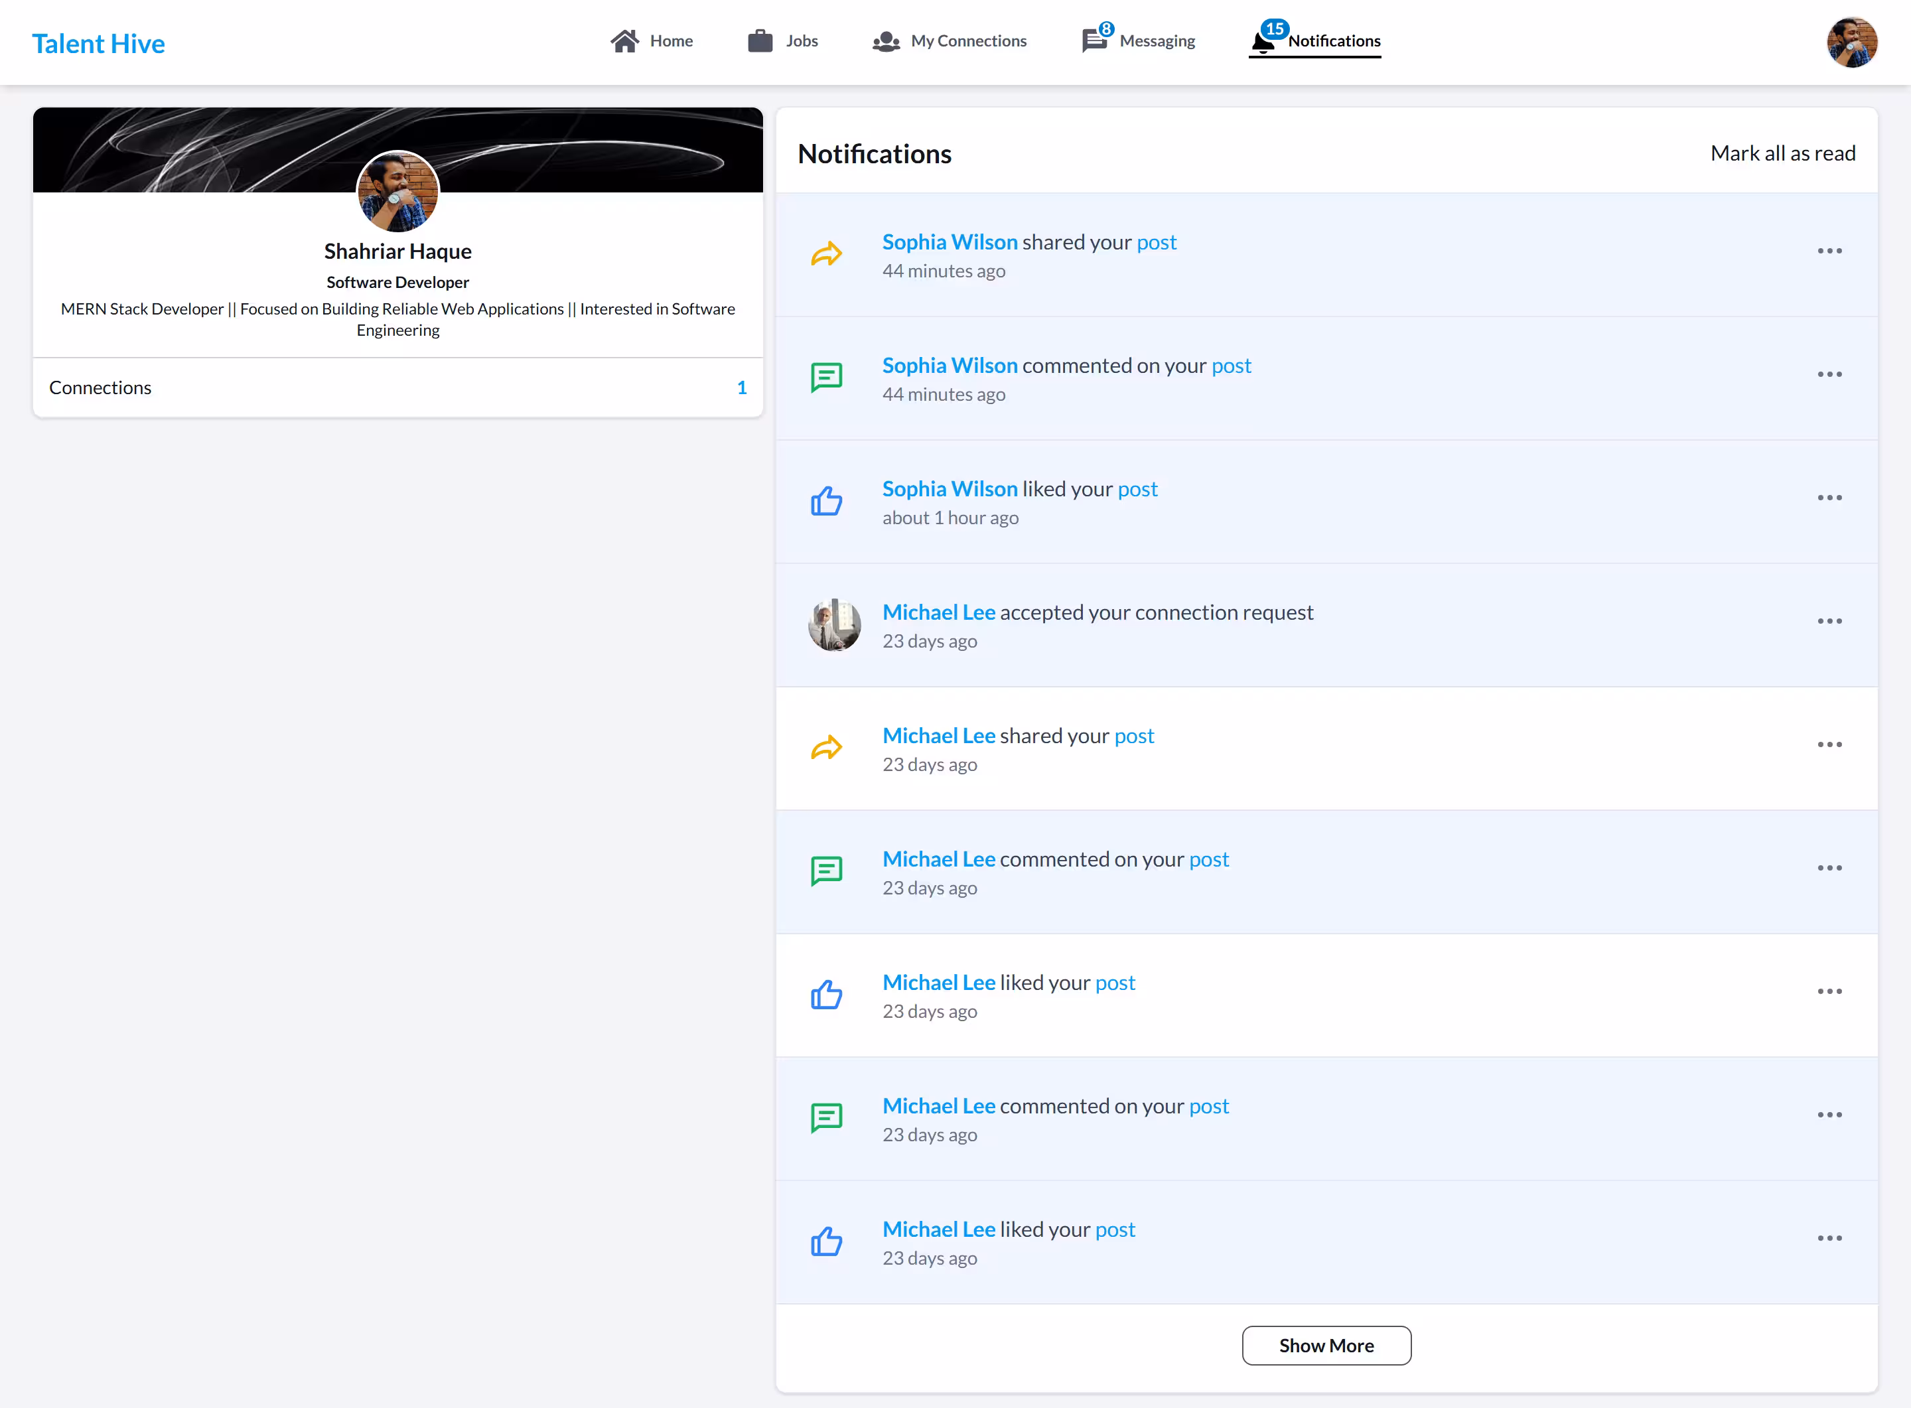This screenshot has width=1911, height=1408.
Task: Open options menu for Sophia Wilson shared notification
Action: [1829, 251]
